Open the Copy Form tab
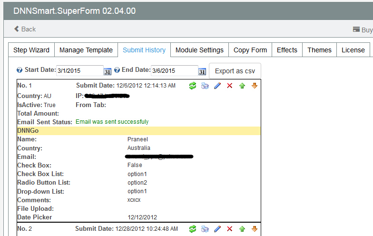This screenshot has width=373, height=236. point(250,50)
